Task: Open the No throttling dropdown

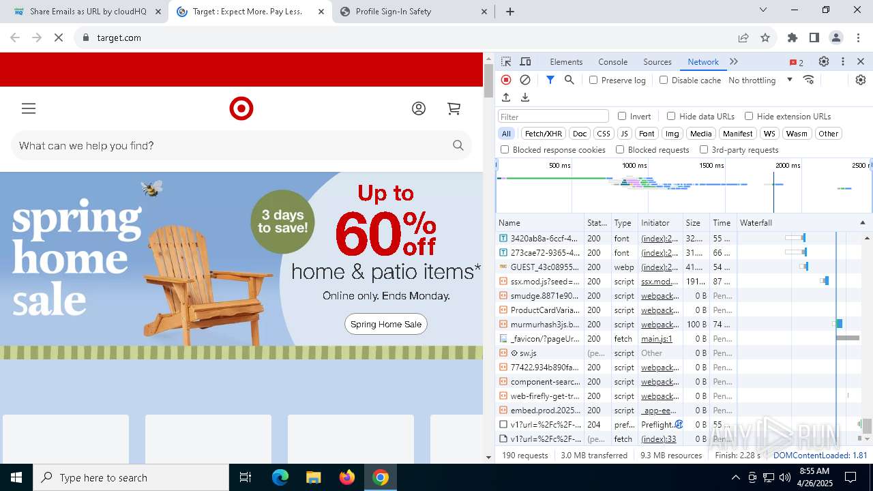Action: tap(760, 80)
